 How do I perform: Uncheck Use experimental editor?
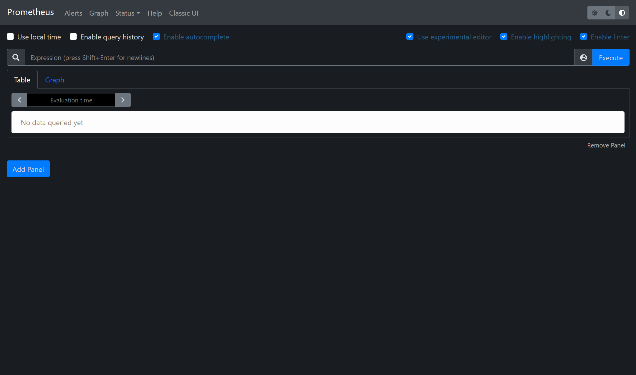(410, 36)
